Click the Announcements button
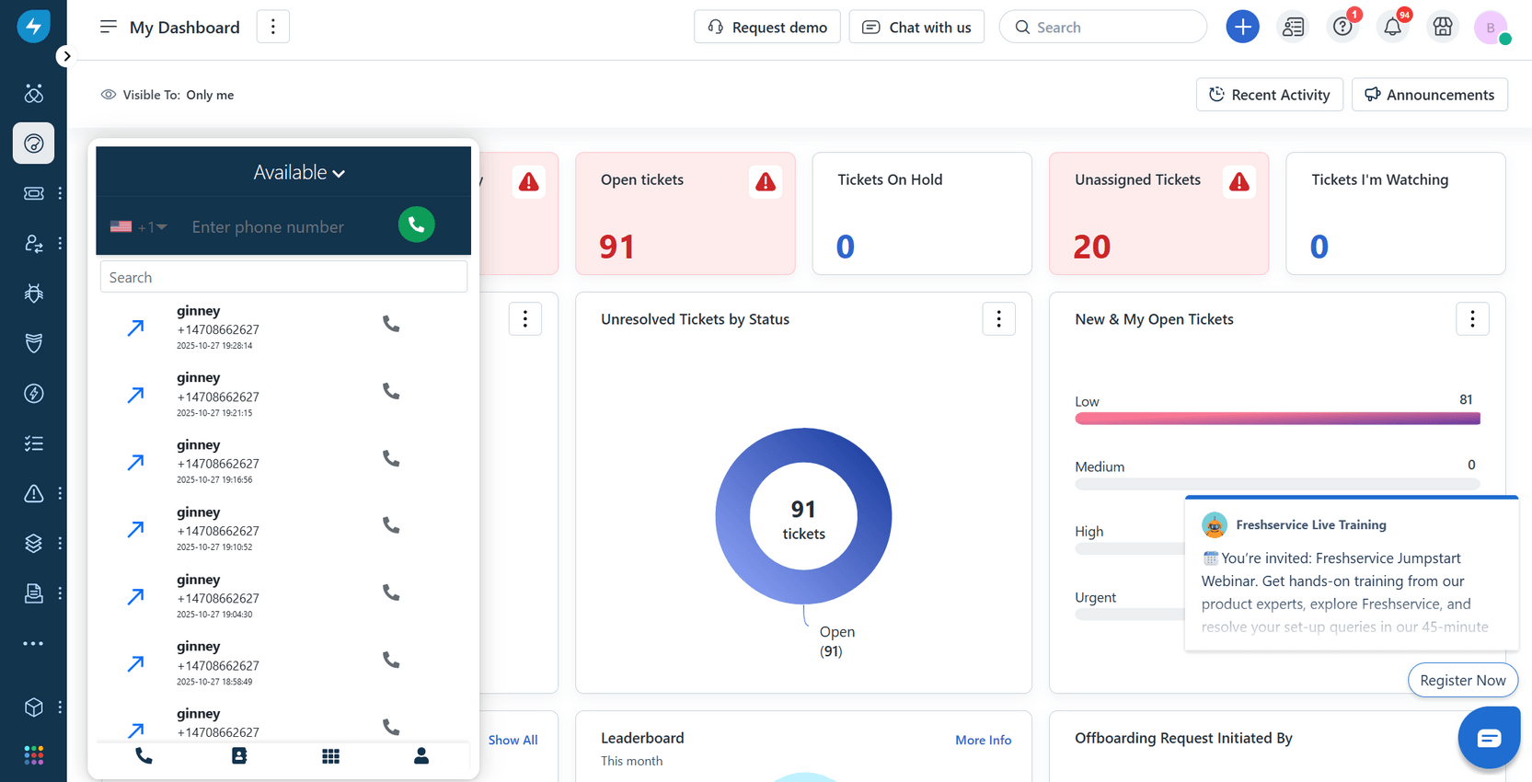 [1430, 95]
